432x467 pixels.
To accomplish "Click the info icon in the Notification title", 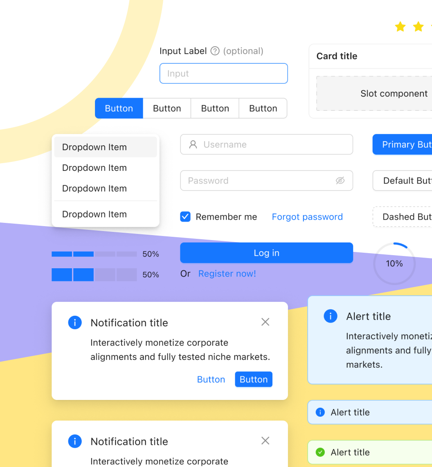I will click(75, 323).
